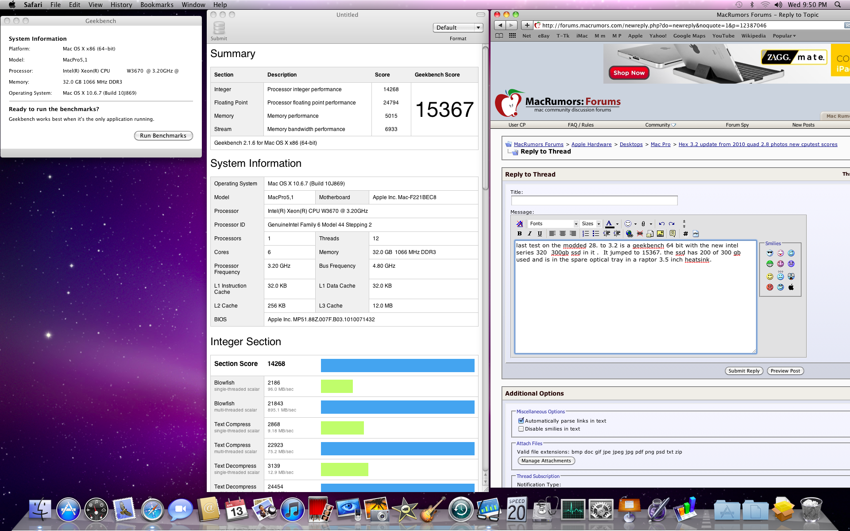
Task: Wrap selection in Code tags (# icon)
Action: (685, 234)
